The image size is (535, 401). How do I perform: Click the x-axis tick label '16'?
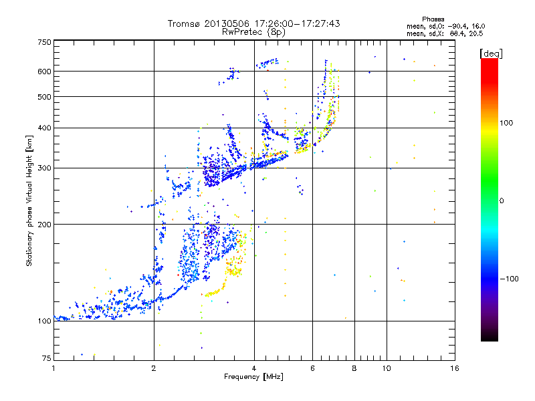click(x=455, y=368)
